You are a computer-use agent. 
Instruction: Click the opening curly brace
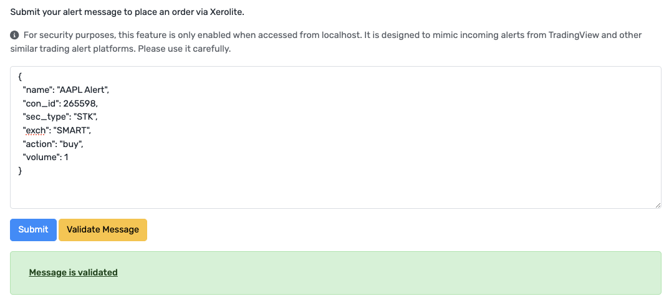point(20,77)
